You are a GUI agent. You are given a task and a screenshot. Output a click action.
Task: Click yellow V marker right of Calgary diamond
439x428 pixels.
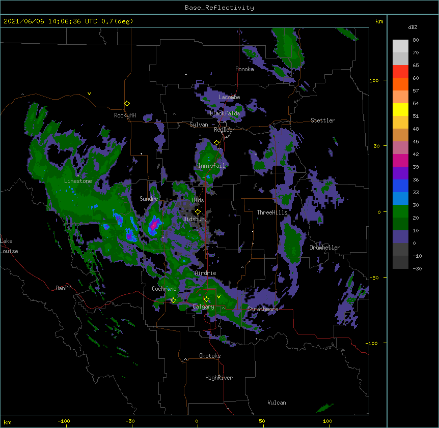pos(218,297)
